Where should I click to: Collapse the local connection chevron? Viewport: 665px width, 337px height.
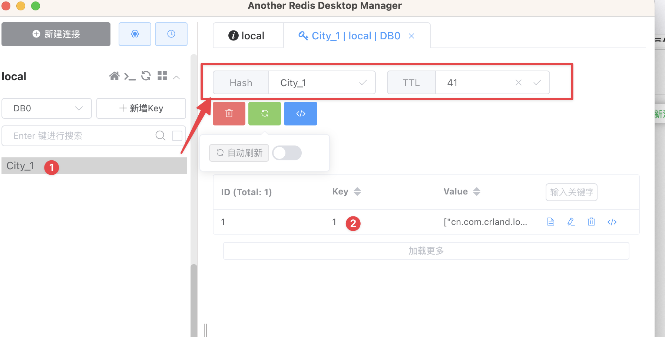(x=176, y=77)
